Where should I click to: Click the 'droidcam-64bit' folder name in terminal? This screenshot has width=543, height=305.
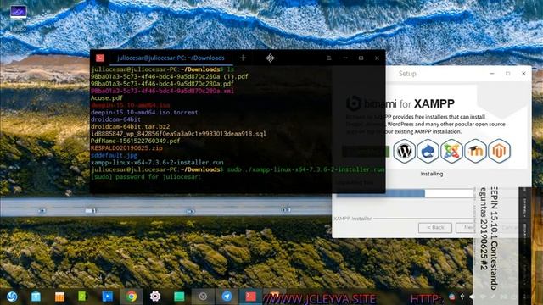115,119
